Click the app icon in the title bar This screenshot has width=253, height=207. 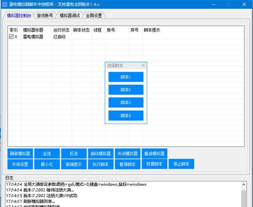pos(5,4)
